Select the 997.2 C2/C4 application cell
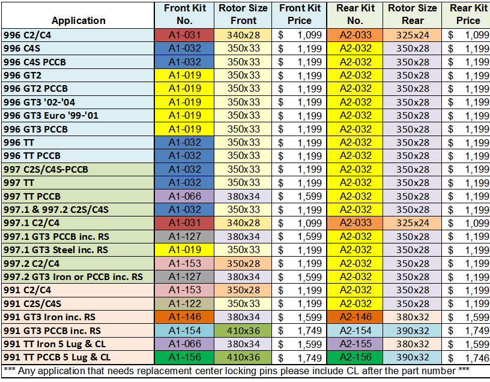 point(78,263)
